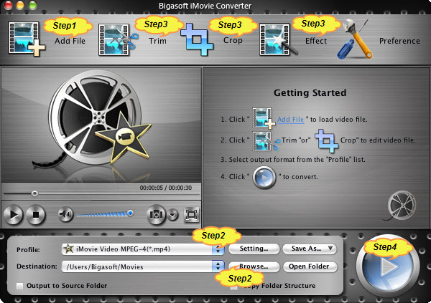This screenshot has width=431, height=303.
Task: Click the Trim toolbar label
Action: pyautogui.click(x=157, y=41)
